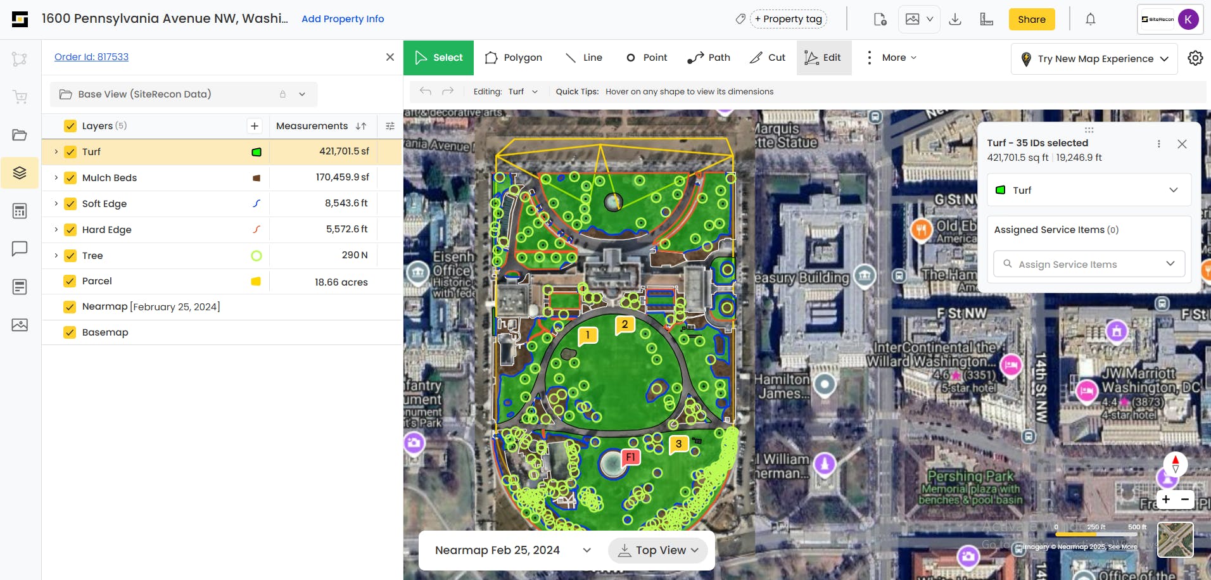This screenshot has height=580, width=1211.
Task: Open Order Id 817533 link
Action: [91, 57]
